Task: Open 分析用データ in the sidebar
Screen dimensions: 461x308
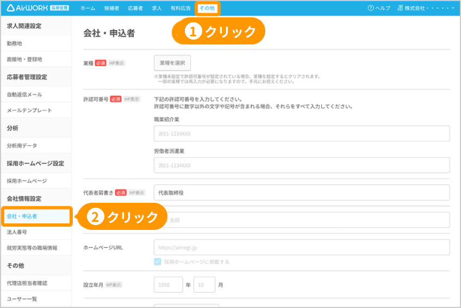Action: point(36,145)
